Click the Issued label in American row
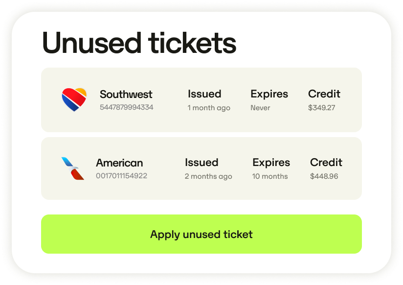 [201, 163]
